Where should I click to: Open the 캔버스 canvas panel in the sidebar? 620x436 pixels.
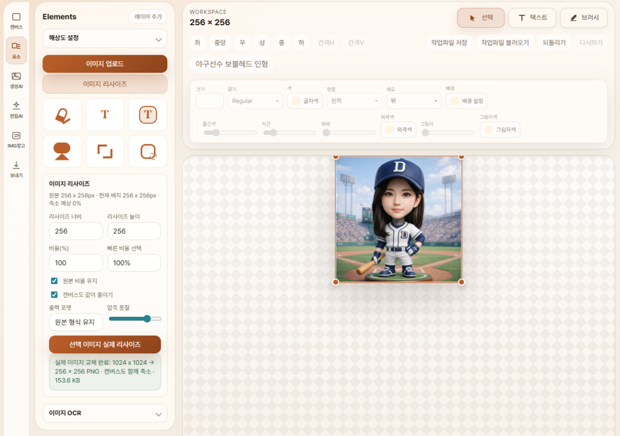pyautogui.click(x=16, y=21)
